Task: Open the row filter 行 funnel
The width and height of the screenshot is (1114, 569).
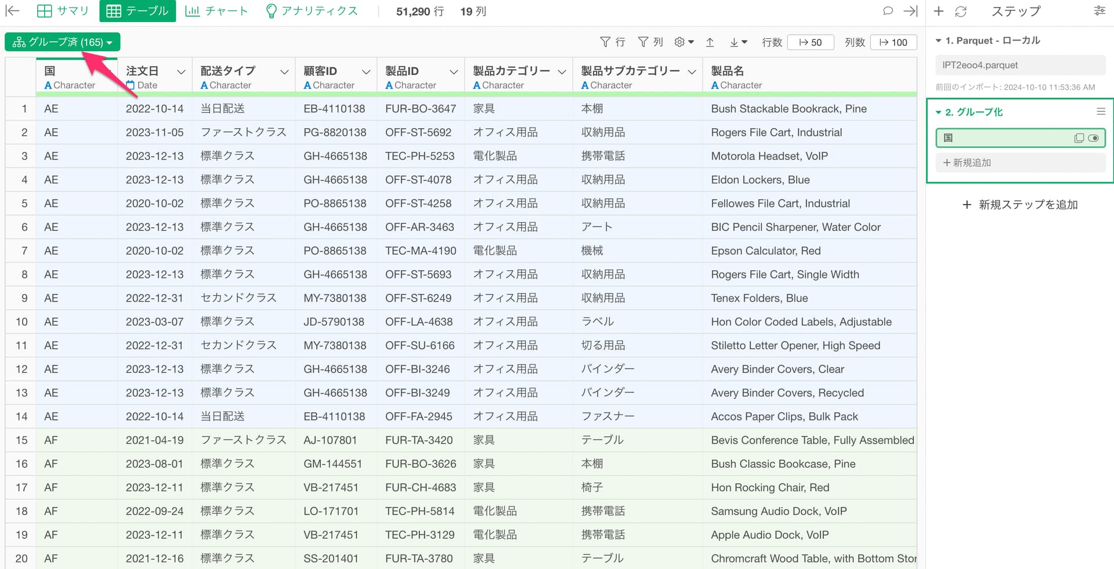Action: 612,42
